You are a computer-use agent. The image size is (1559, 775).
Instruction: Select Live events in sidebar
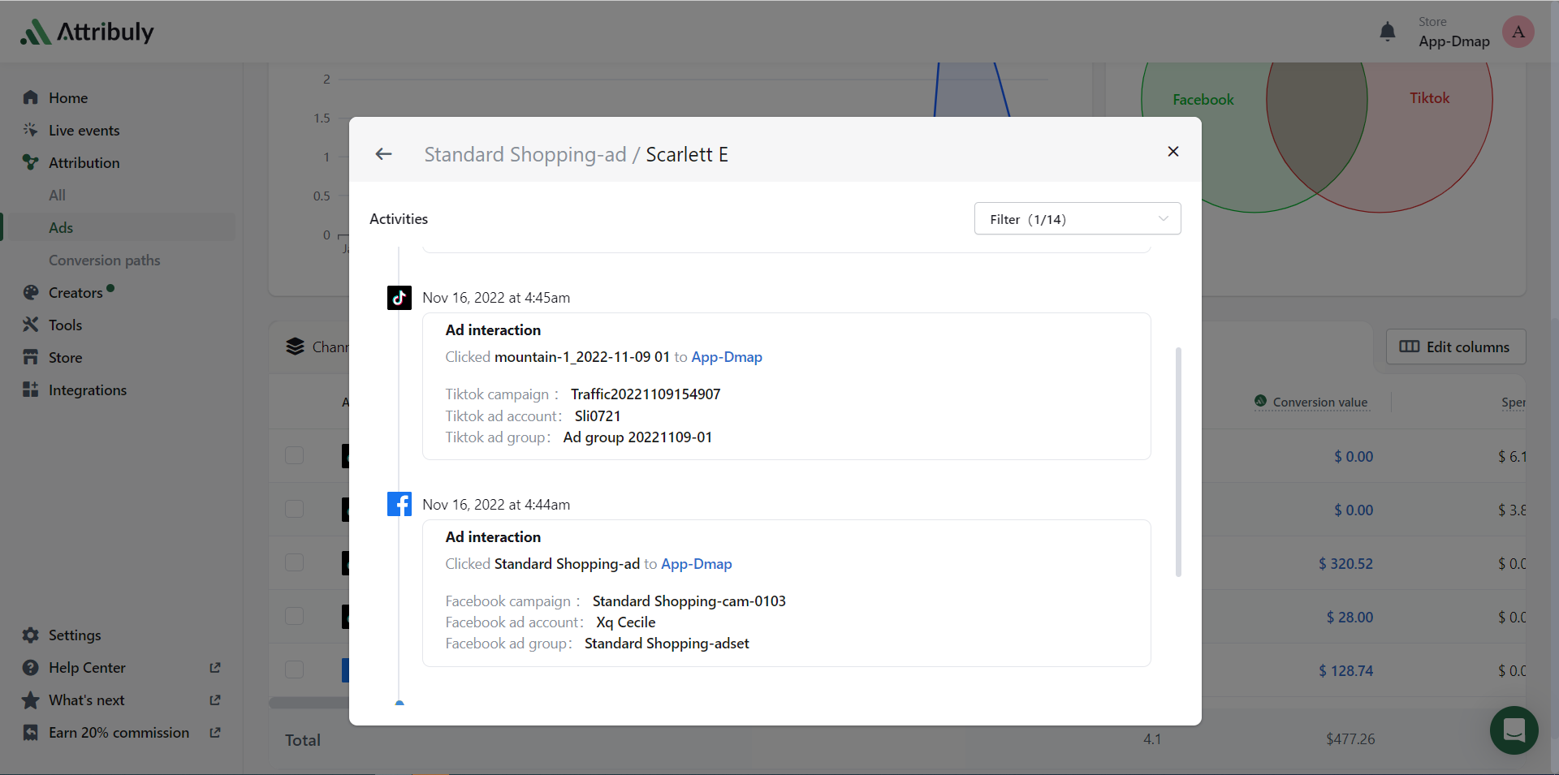(84, 131)
